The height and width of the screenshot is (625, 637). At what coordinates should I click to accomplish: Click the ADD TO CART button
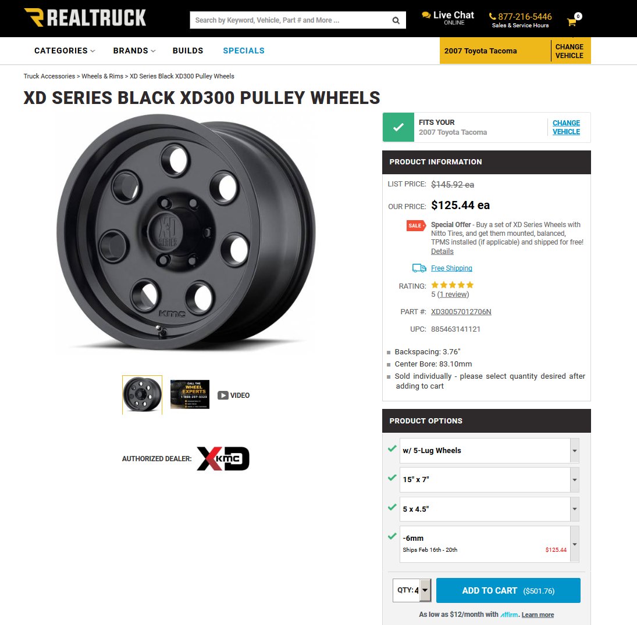(x=508, y=591)
